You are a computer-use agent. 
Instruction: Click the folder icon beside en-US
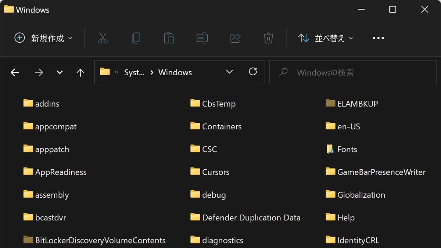pos(330,126)
